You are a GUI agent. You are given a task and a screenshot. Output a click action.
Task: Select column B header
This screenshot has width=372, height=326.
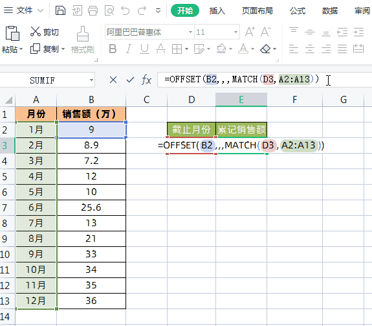pos(91,100)
